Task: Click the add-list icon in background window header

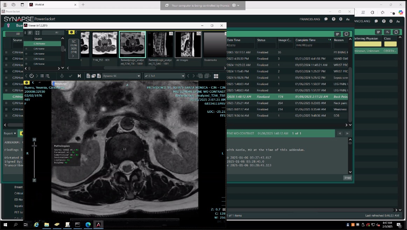Action: click(x=387, y=32)
